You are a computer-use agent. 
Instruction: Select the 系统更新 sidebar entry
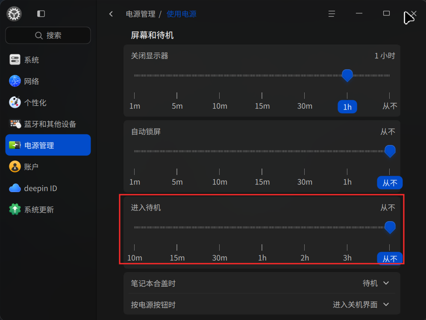[48, 209]
